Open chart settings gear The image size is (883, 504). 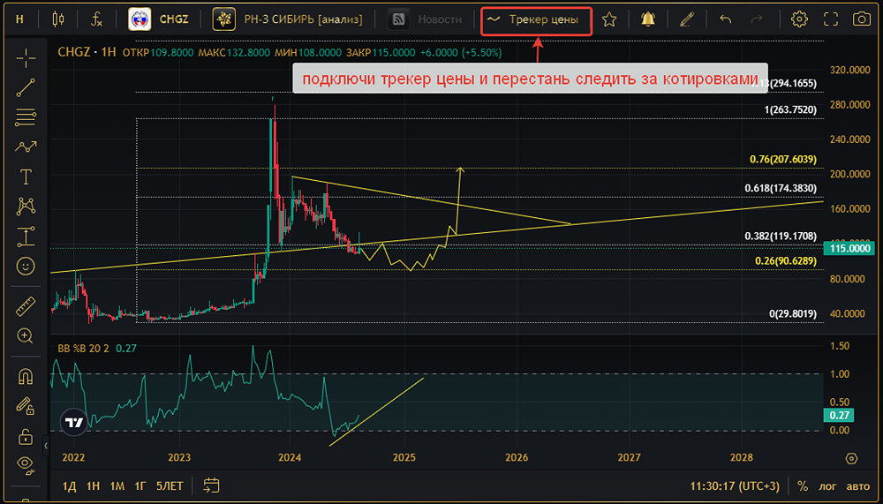(x=798, y=19)
